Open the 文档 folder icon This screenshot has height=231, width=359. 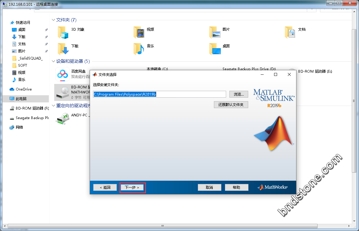pos(290,32)
